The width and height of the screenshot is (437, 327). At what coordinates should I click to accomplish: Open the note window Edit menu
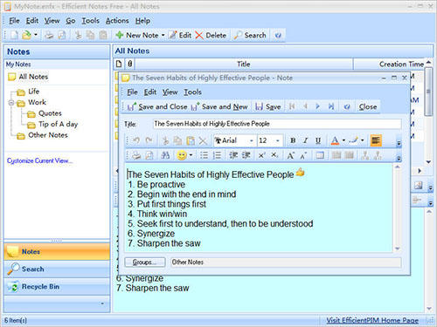pos(150,92)
